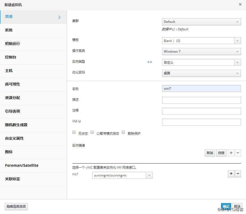
Task: Toggle the 以暂停模式启动 checkbox
Action: [x=92, y=132]
